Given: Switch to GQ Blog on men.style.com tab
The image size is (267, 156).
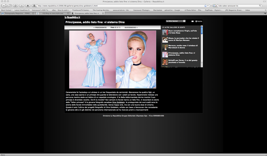Looking at the screenshot, I should click(53, 13).
